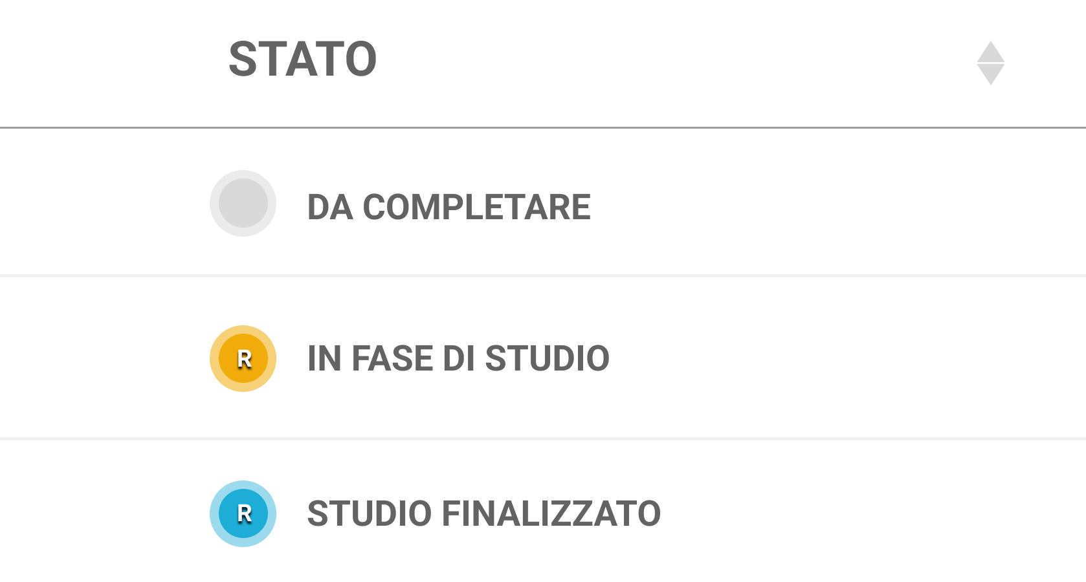Click the gray circle next to DA COMPLETARE
The image size is (1086, 582).
[x=243, y=203]
